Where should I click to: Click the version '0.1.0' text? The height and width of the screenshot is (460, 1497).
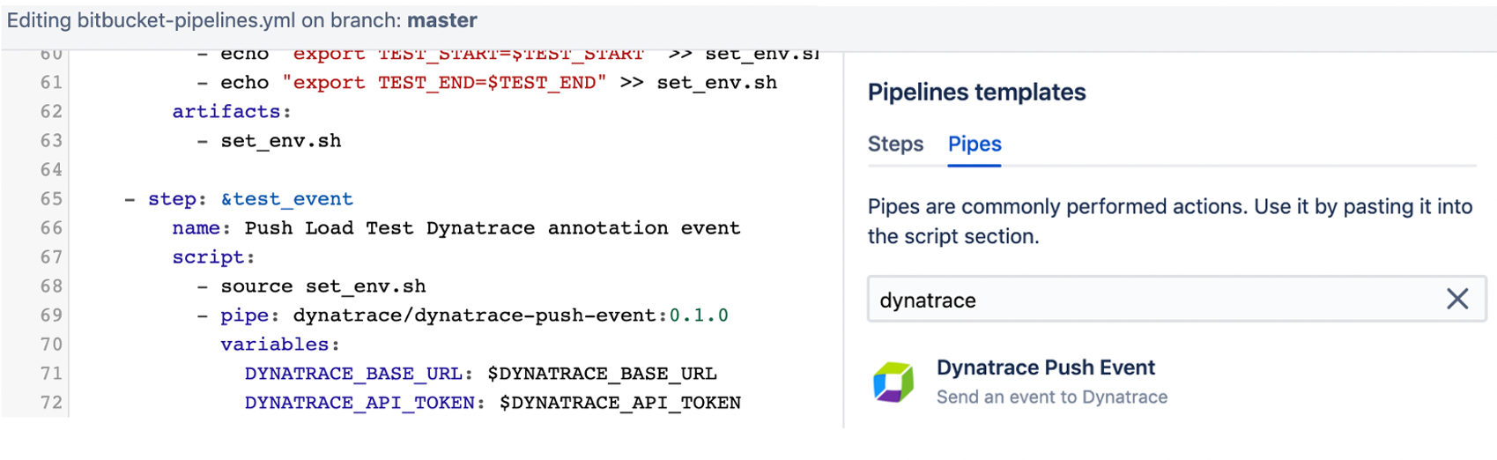pos(699,315)
